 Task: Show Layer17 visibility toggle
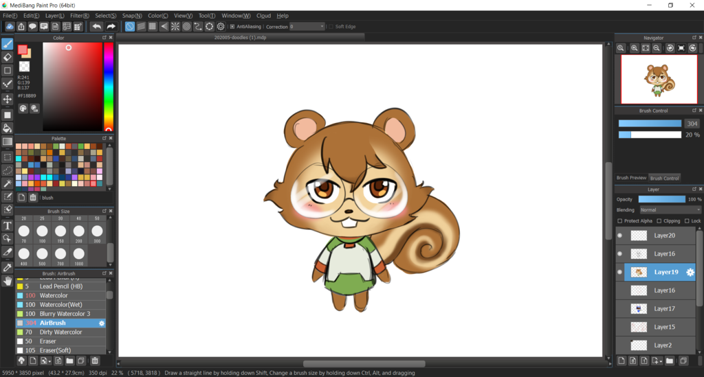click(x=620, y=309)
